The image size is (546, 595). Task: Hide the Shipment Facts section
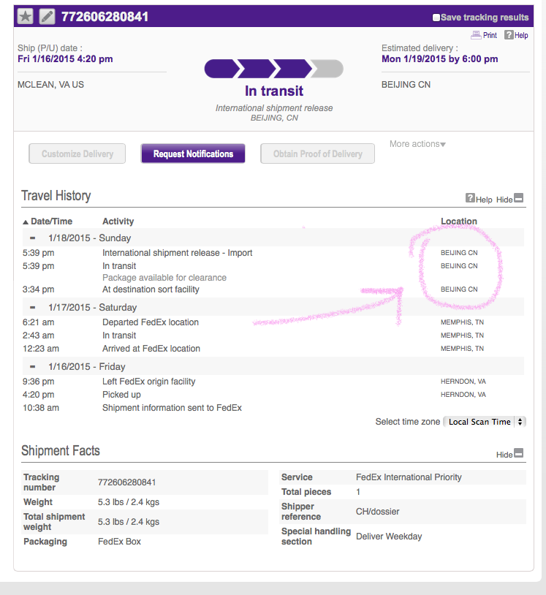point(519,453)
